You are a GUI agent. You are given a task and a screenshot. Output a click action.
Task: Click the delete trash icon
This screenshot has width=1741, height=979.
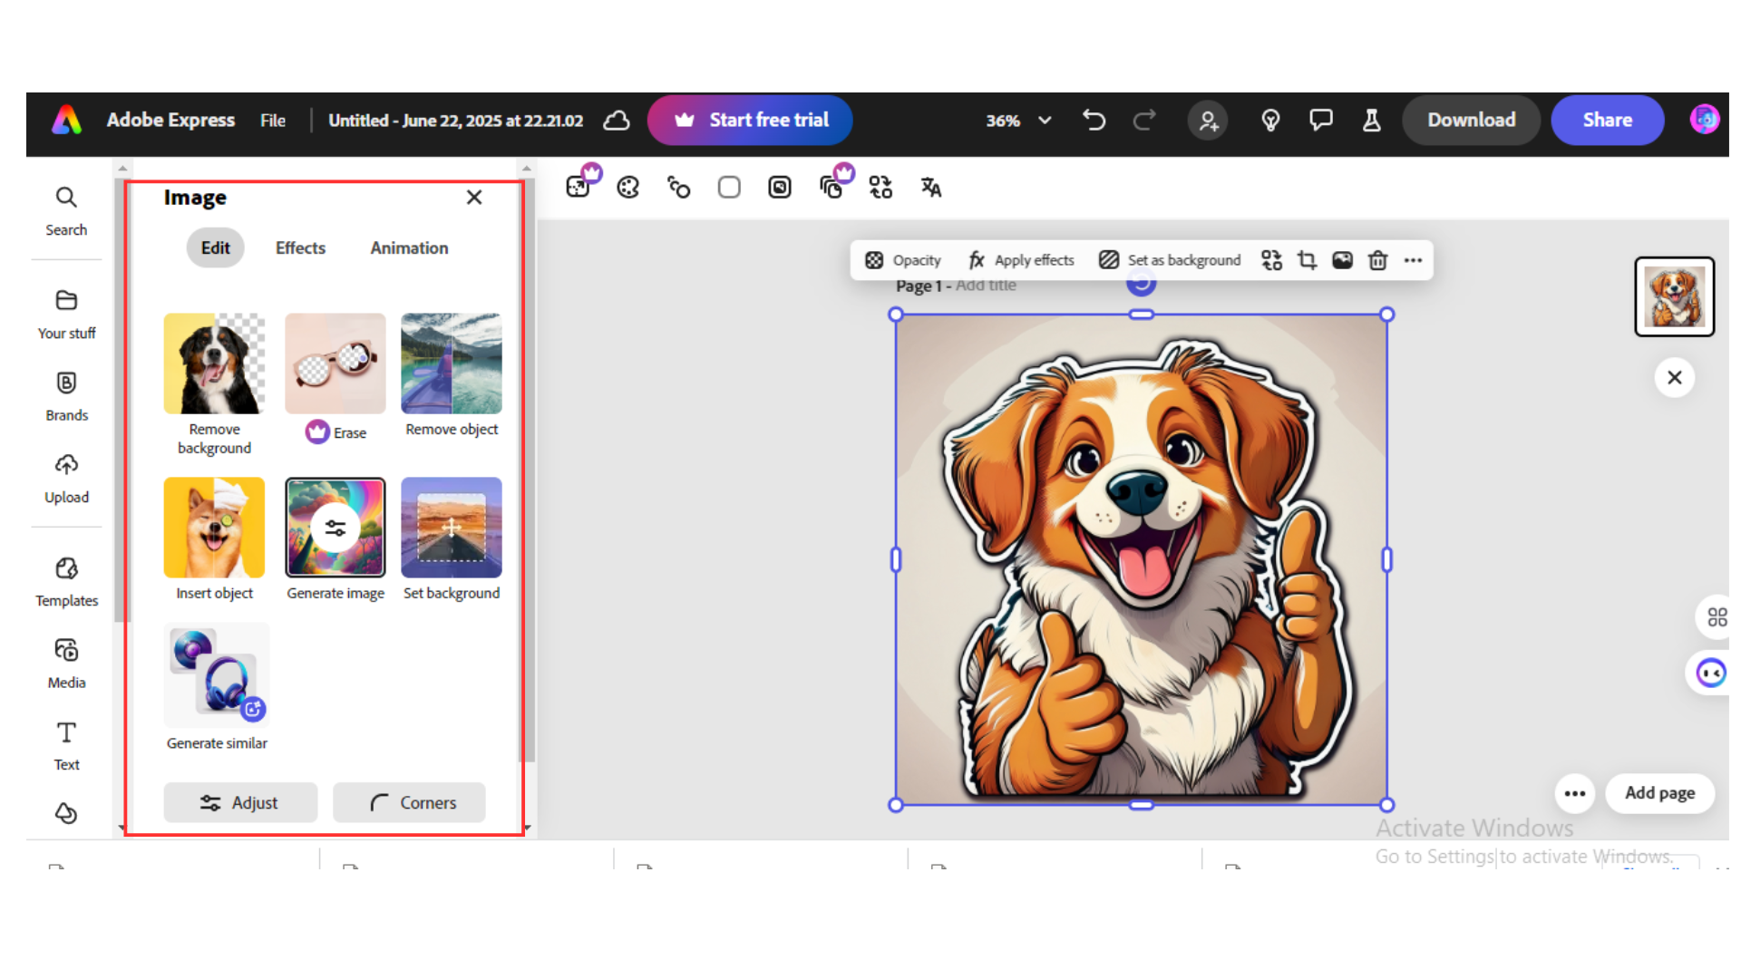point(1377,260)
